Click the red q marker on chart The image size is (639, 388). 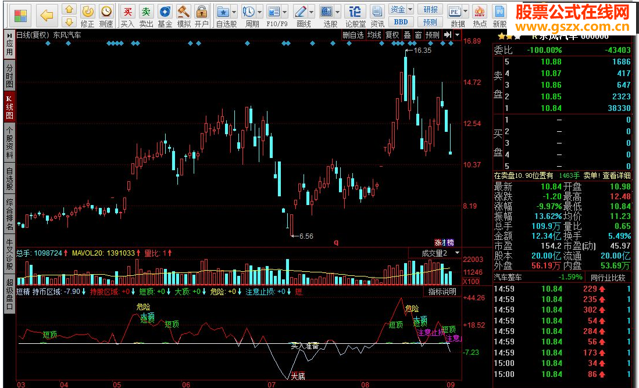coord(336,242)
